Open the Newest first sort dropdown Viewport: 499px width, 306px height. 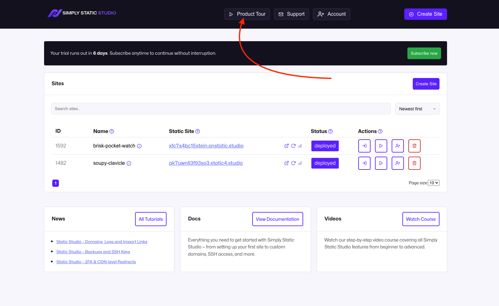417,109
